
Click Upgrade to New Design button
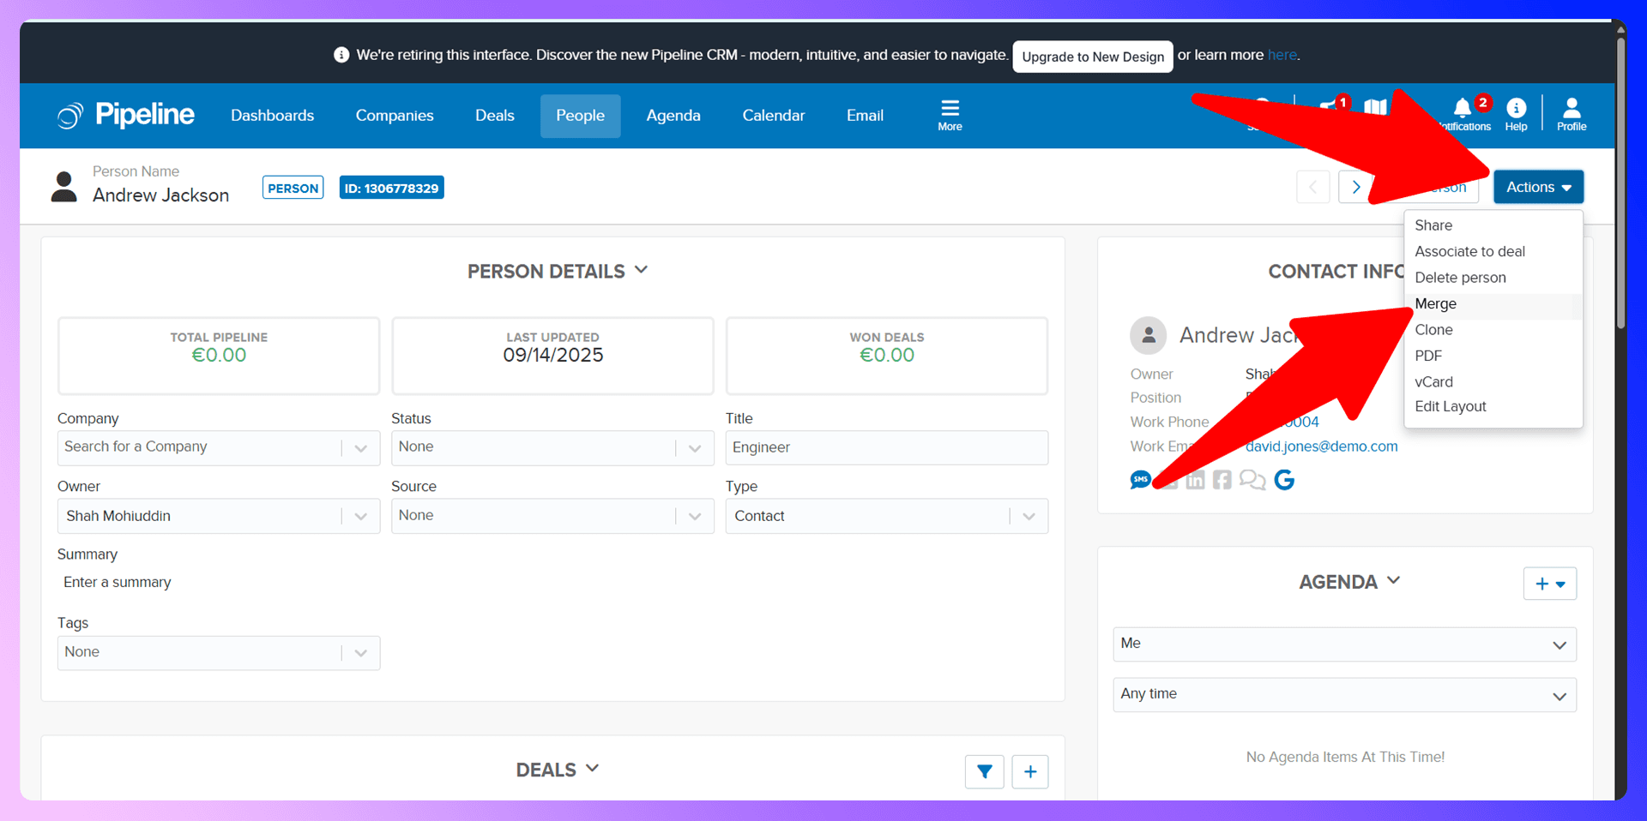1093,57
